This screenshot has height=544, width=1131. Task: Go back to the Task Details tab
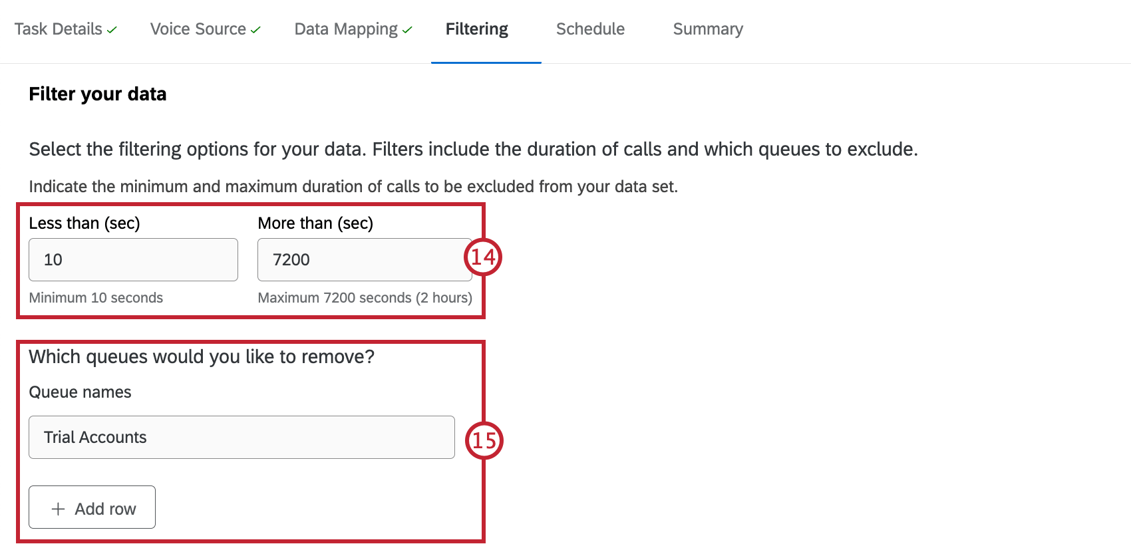coord(60,29)
